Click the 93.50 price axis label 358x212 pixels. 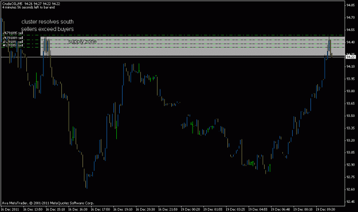(351, 116)
